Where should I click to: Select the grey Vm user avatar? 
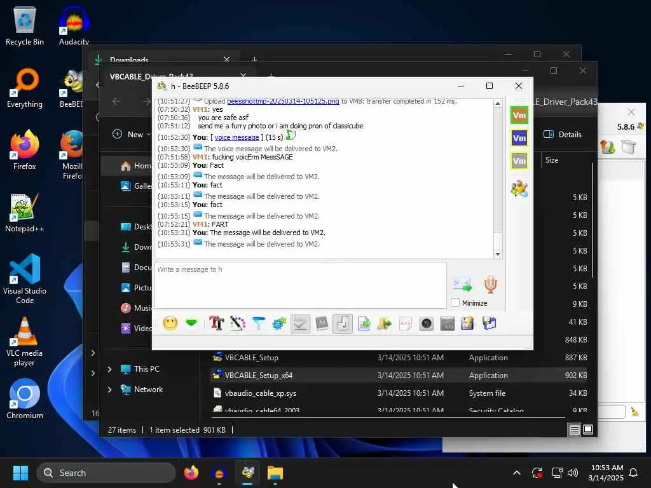pos(519,161)
